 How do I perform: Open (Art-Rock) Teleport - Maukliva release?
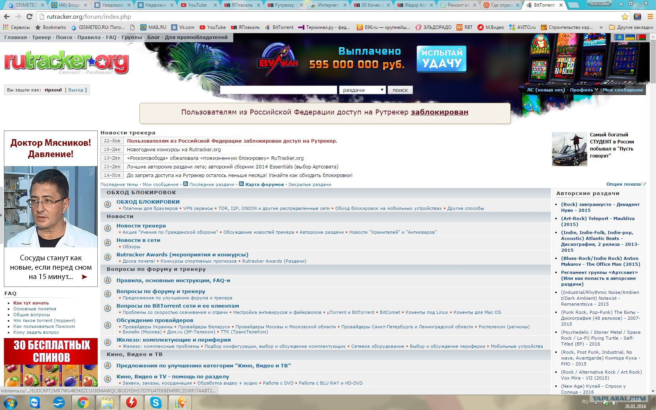[x=598, y=221]
